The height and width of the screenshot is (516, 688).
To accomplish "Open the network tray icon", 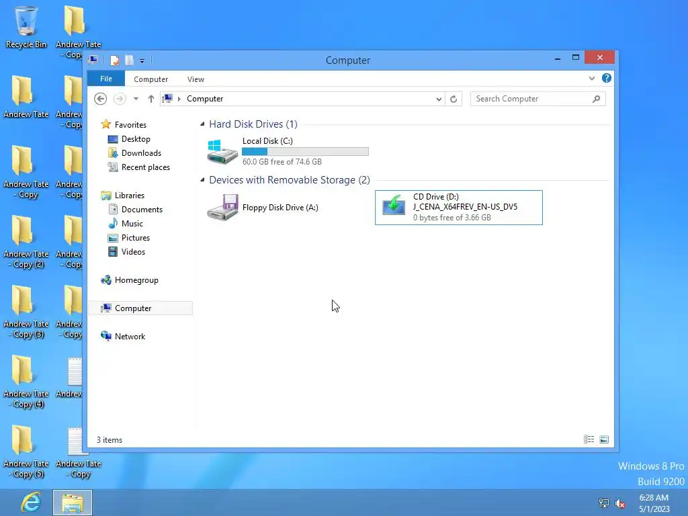I will [x=604, y=503].
